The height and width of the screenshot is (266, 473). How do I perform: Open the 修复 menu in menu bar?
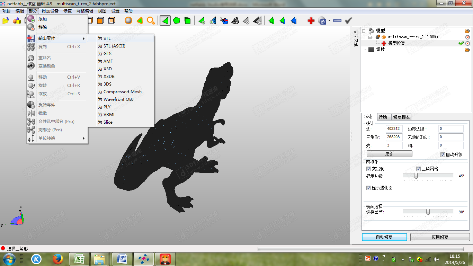pyautogui.click(x=68, y=11)
